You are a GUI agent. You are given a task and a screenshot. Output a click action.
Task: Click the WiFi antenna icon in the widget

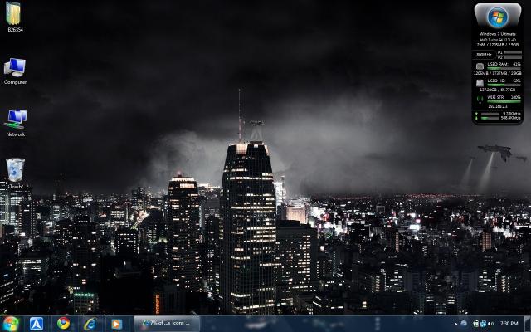point(480,100)
